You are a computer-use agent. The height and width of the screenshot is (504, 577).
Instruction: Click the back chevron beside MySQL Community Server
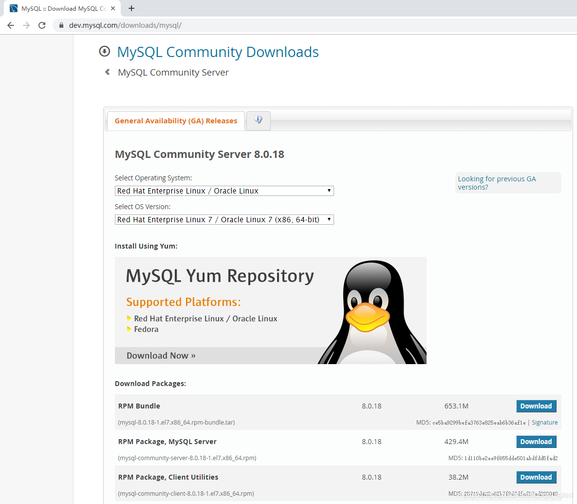pos(108,72)
